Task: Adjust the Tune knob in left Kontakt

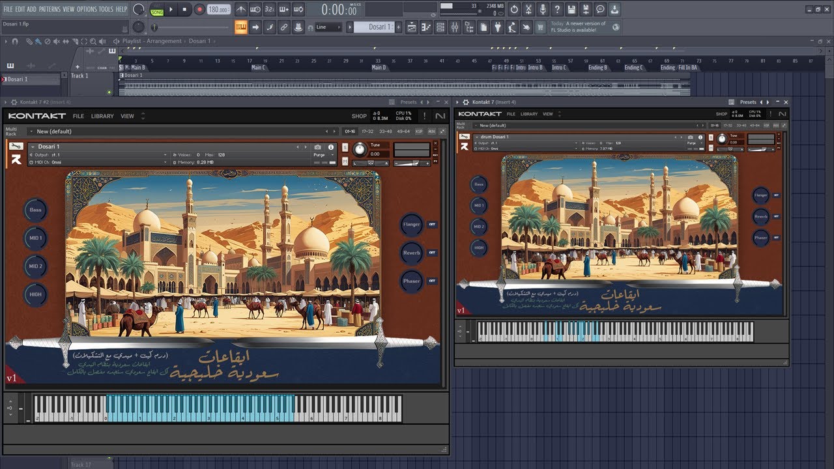Action: coord(360,149)
